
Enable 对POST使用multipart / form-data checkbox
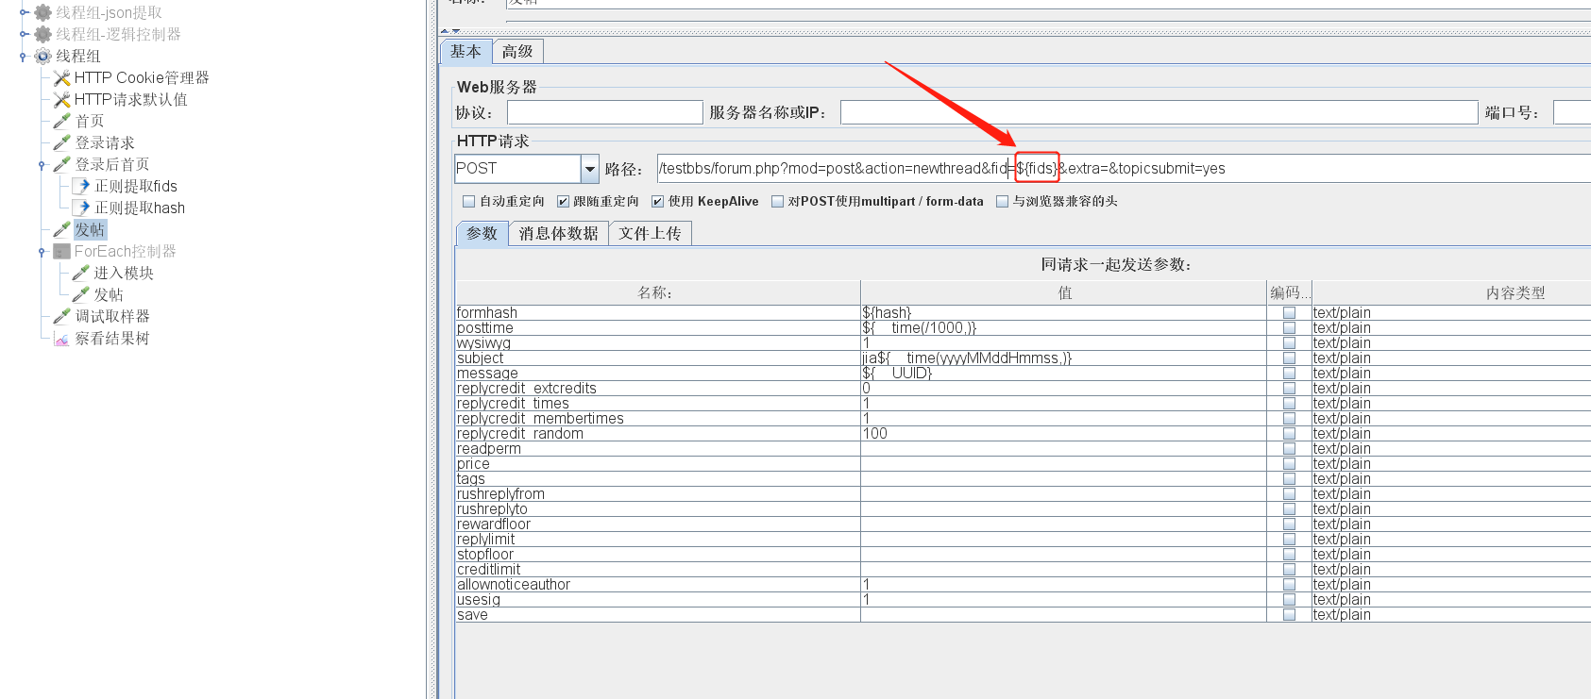(777, 201)
